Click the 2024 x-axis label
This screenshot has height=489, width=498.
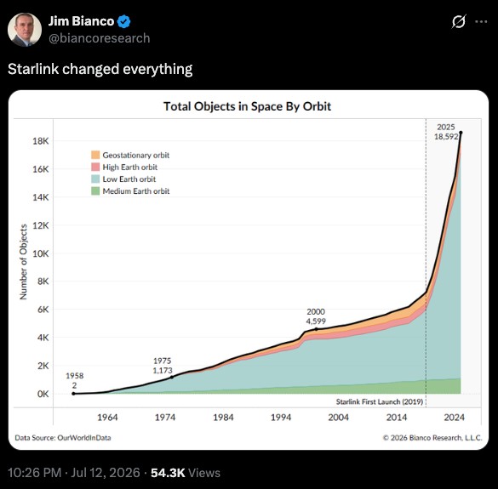[455, 417]
